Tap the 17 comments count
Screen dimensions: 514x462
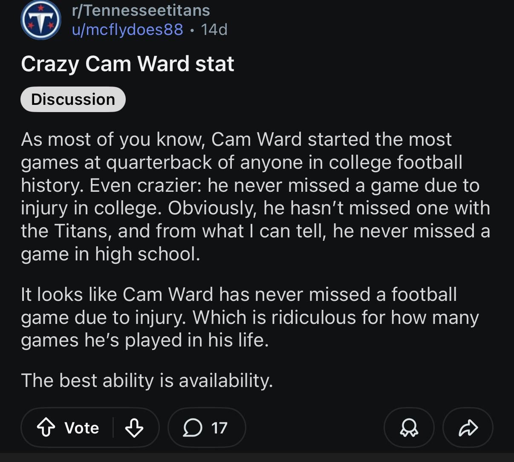point(219,427)
